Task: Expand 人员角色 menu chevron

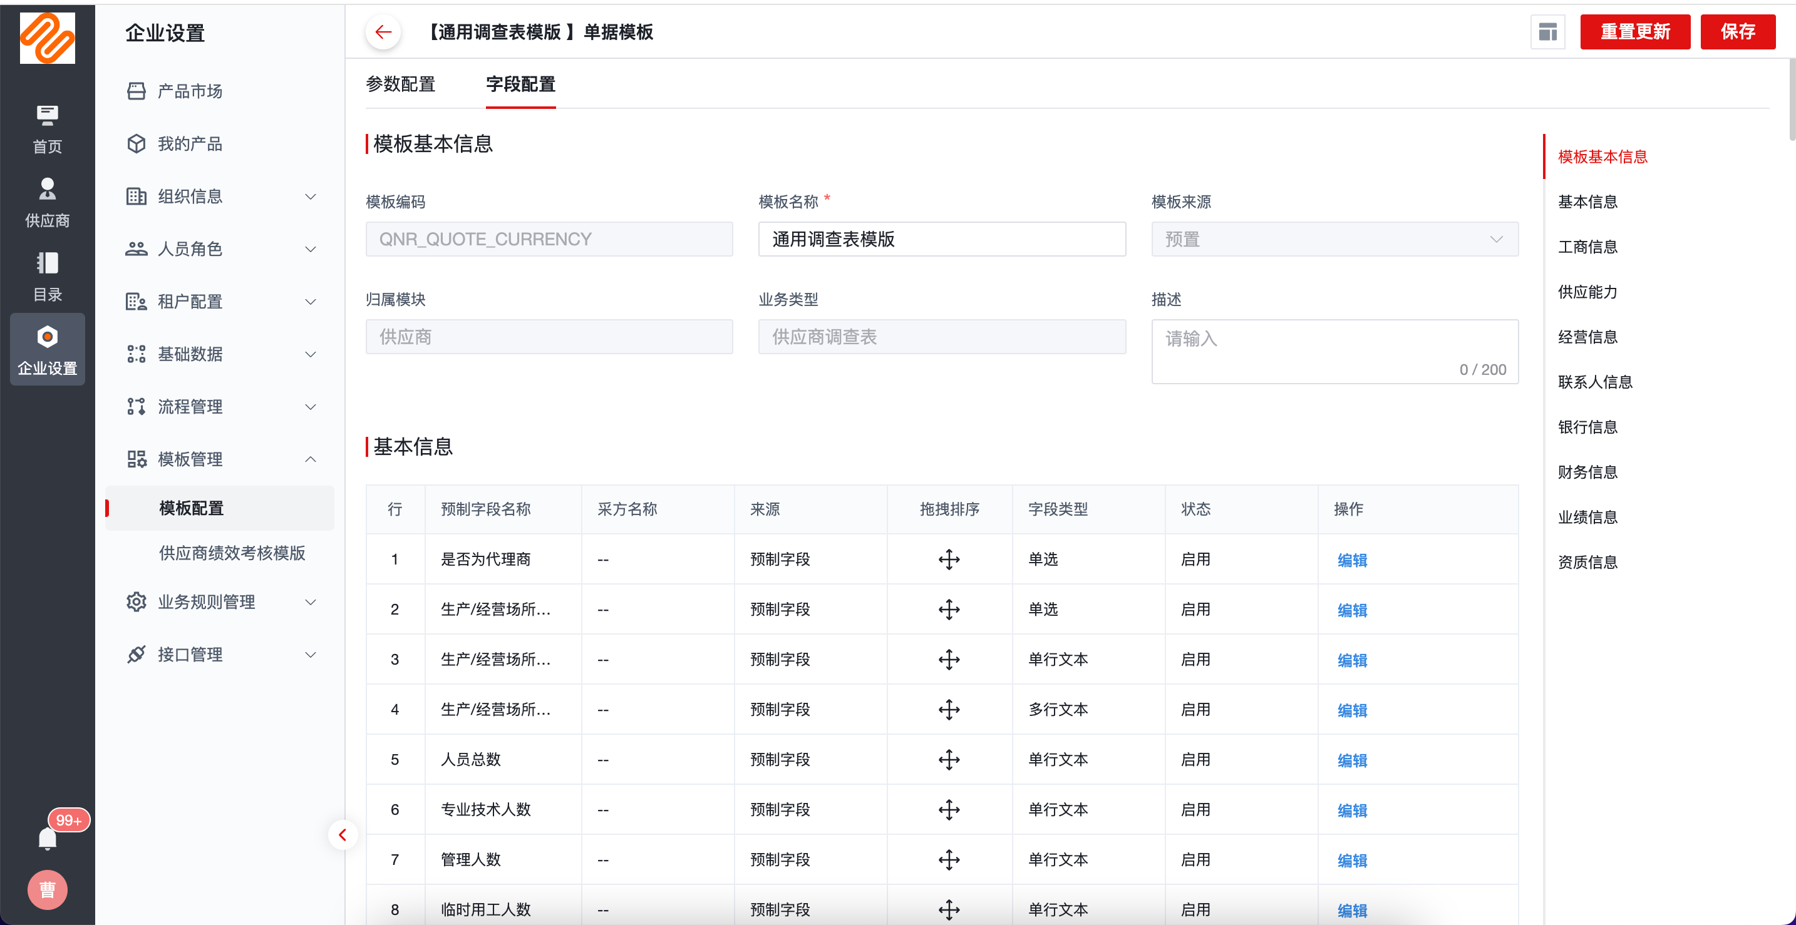Action: click(x=311, y=248)
